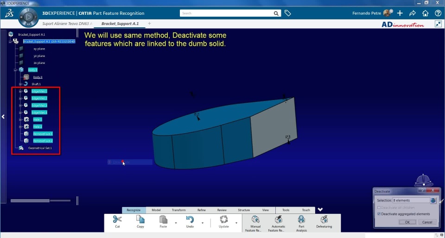Switch to the Transform tab

click(178, 210)
